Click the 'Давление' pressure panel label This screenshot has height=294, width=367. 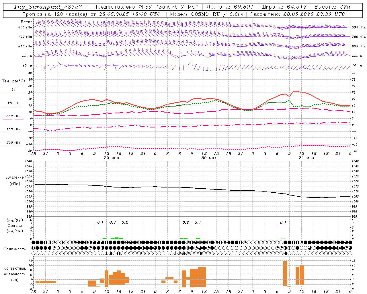[15, 177]
